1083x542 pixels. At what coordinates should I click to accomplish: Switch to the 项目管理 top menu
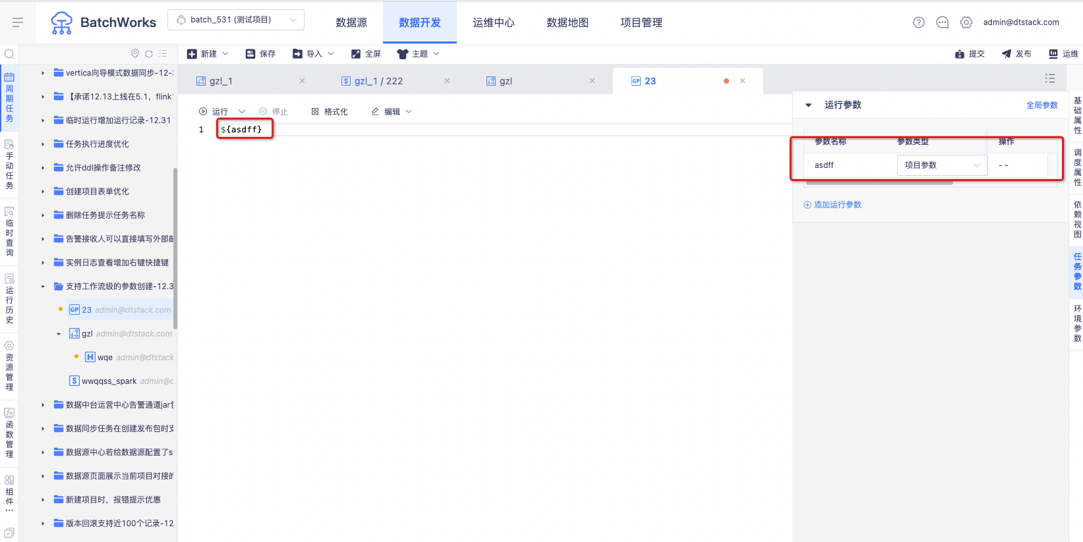(x=641, y=22)
